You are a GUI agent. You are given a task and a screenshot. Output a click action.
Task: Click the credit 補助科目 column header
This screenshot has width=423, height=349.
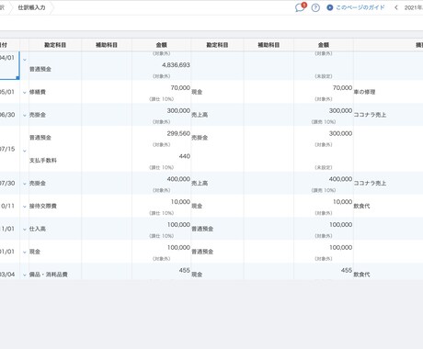269,45
